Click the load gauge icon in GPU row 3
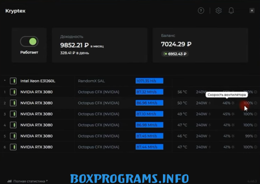Image resolution: width=260 pixels, height=184 pixels. (256, 114)
